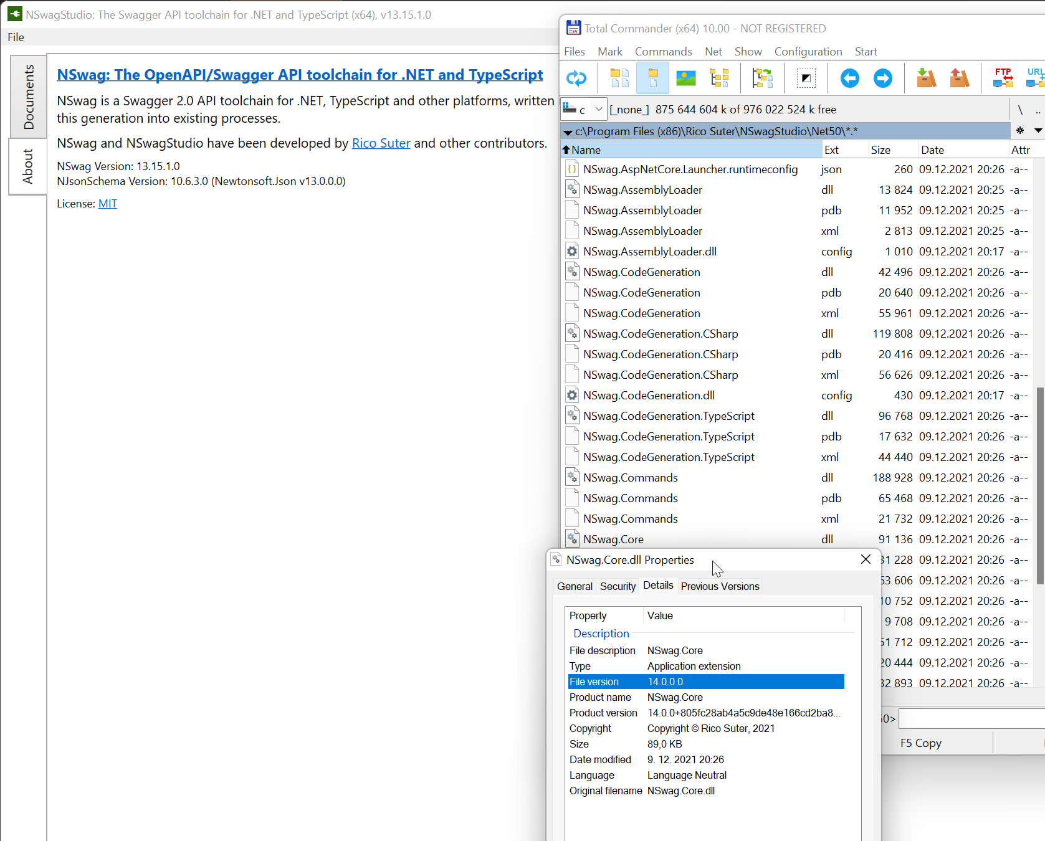Screen dimensions: 1045x841
Task: Switch to the Previous Versions tab
Action: (x=720, y=586)
